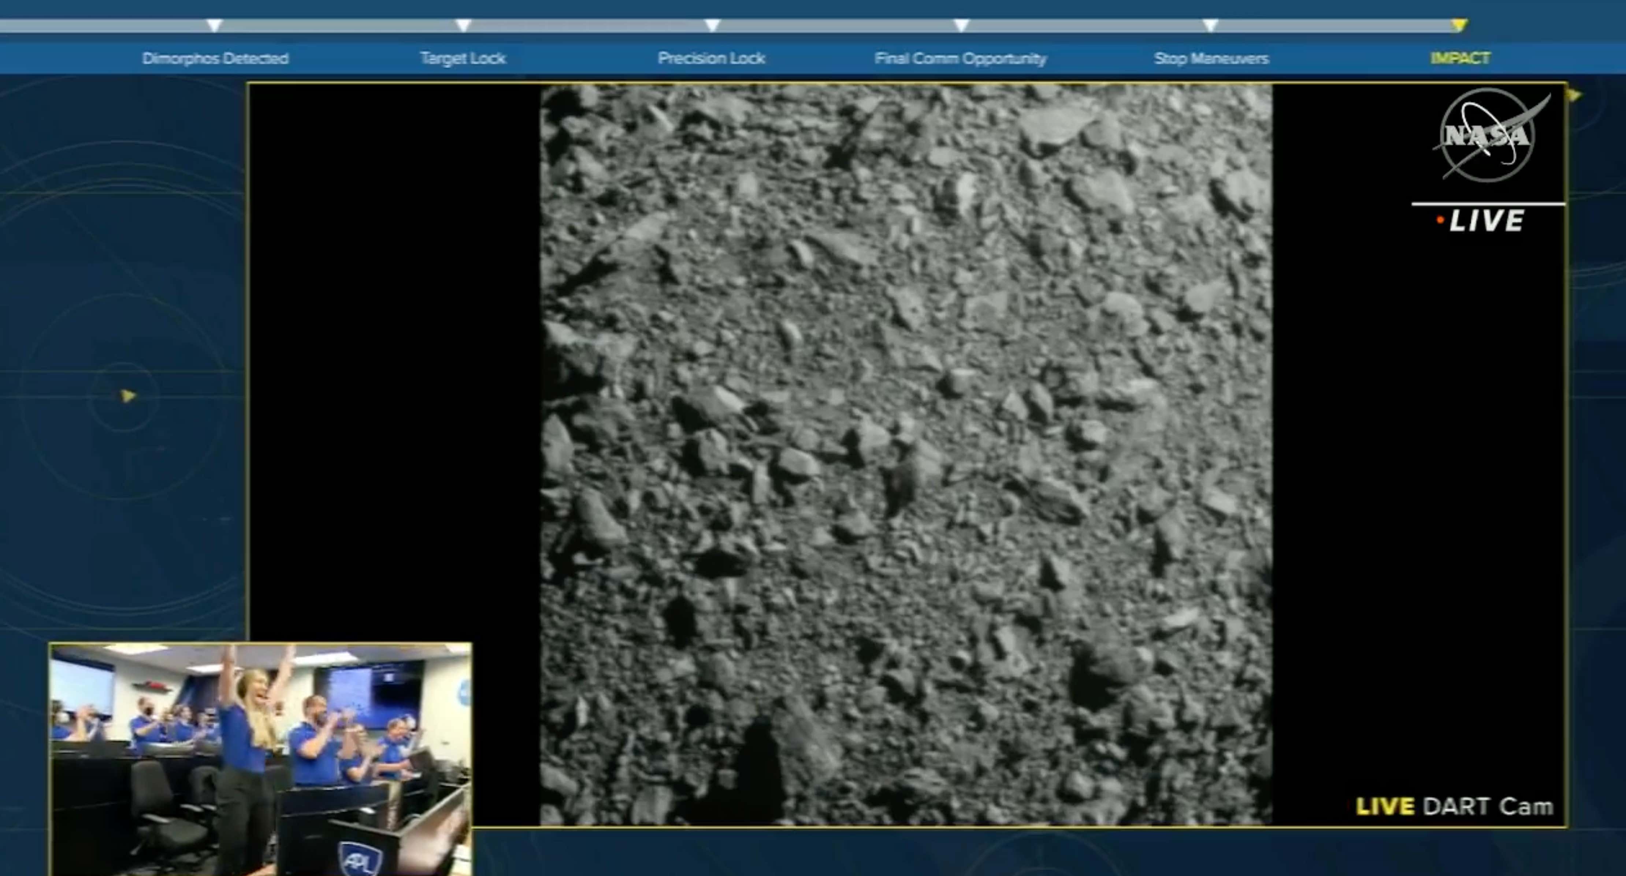Toggle the highlighted IMPACT milestone state
The image size is (1626, 876).
pyautogui.click(x=1460, y=58)
